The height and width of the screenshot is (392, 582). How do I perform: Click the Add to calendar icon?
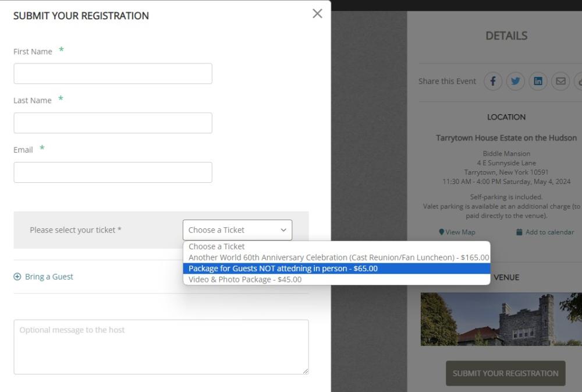[519, 232]
